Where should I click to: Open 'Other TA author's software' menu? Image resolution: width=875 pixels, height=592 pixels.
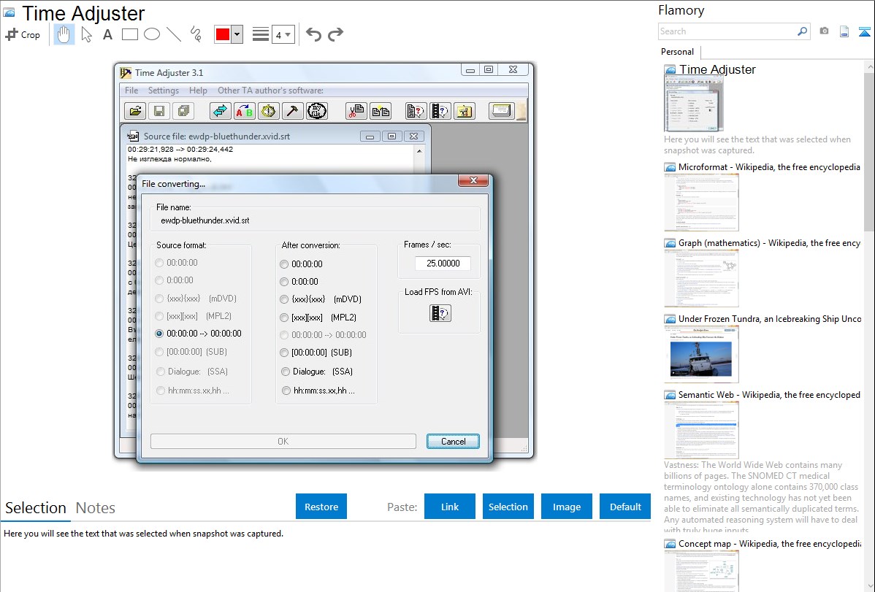tap(271, 91)
